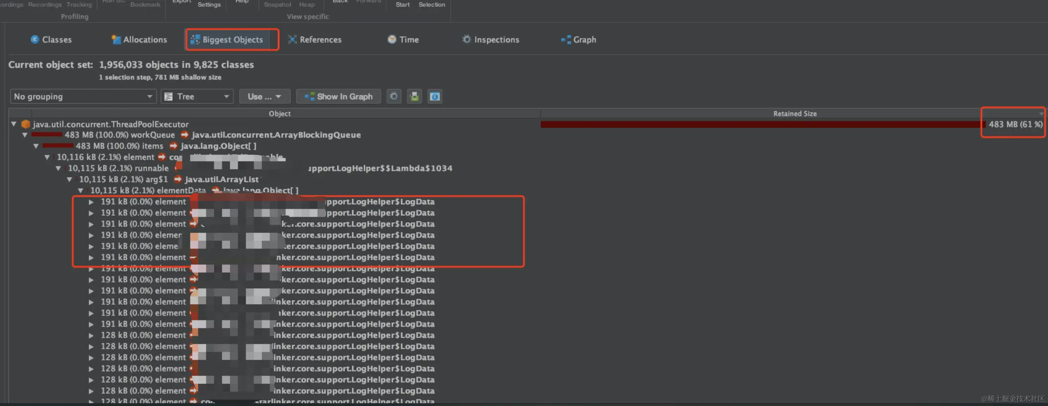The image size is (1048, 406).
Task: Select the java.util.ArrayList arg$1 row
Action: coord(222,179)
